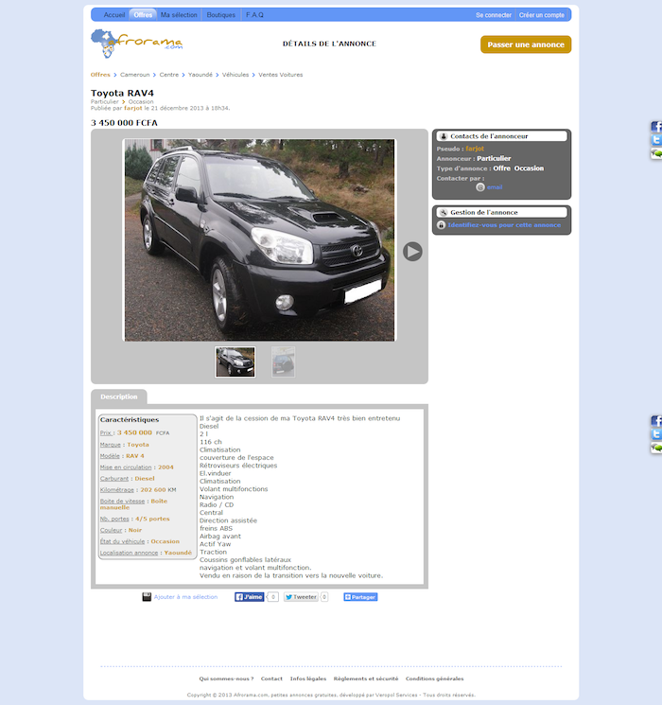Go to Cameroun breadcrumb
The width and height of the screenshot is (662, 705).
click(135, 75)
